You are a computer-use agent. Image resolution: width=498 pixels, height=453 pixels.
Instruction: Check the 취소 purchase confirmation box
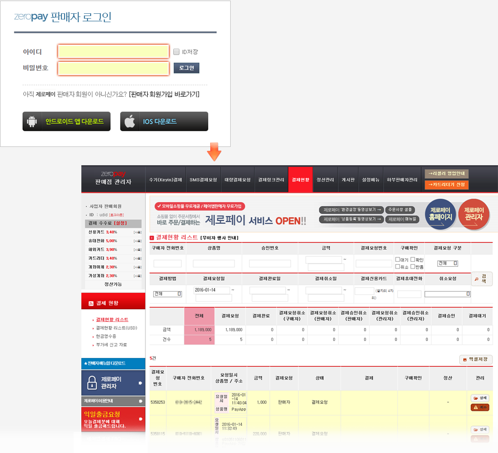[397, 266]
